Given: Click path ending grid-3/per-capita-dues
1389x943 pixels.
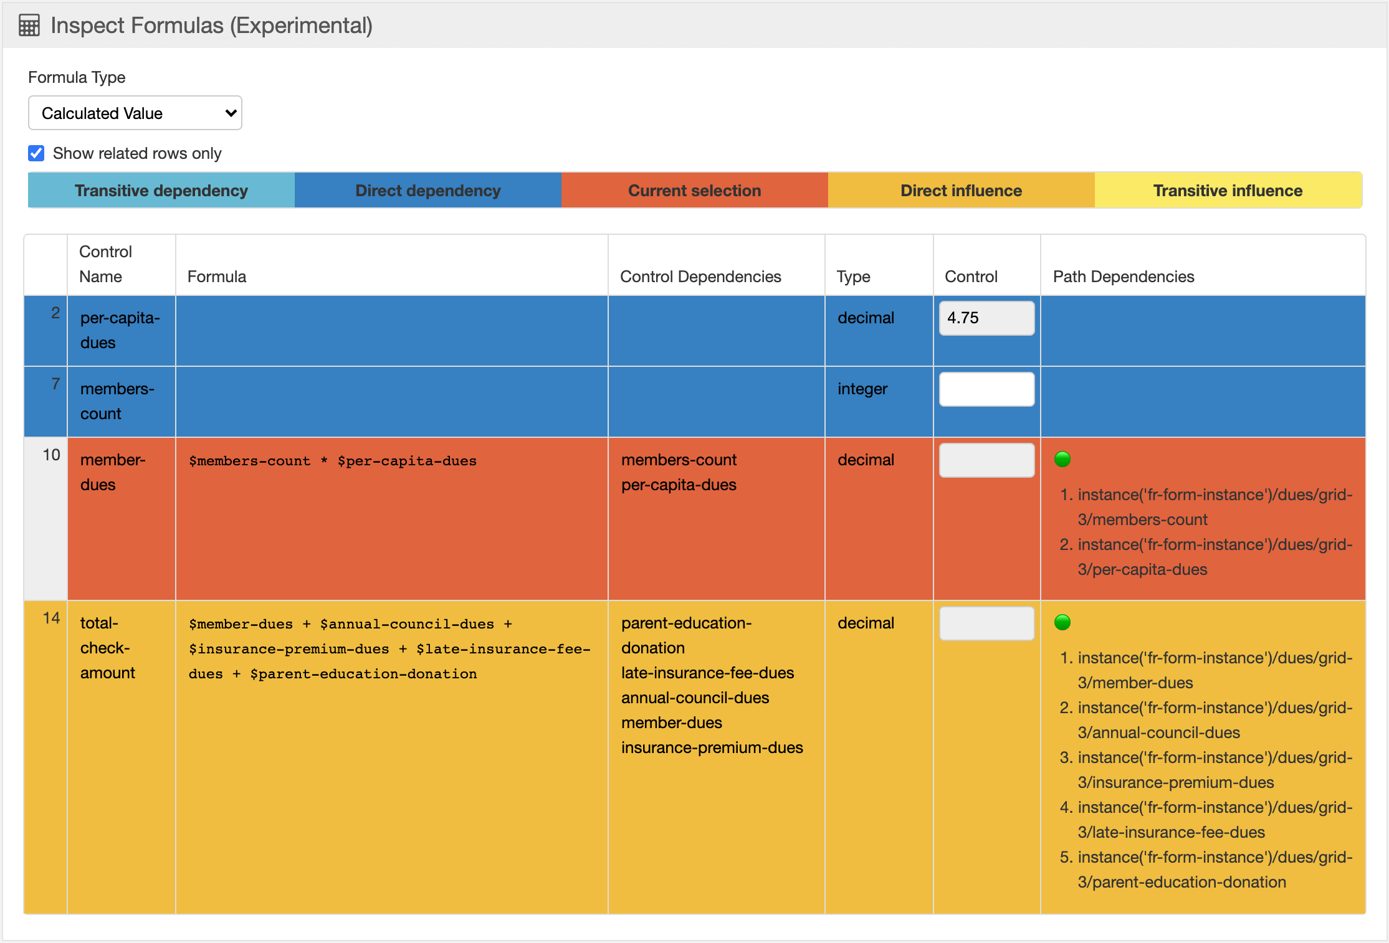Looking at the screenshot, I should coord(1215,557).
